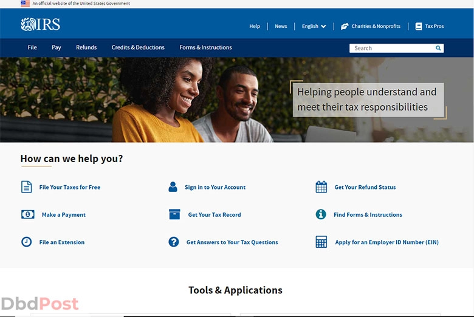Click the 'Helping people understand' banner caption
Screen dimensions: 474x317
[x=368, y=100]
